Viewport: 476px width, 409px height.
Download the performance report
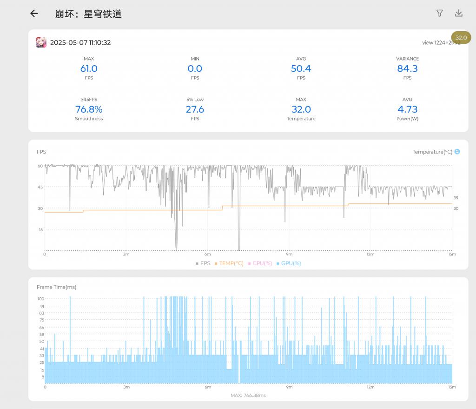[459, 13]
